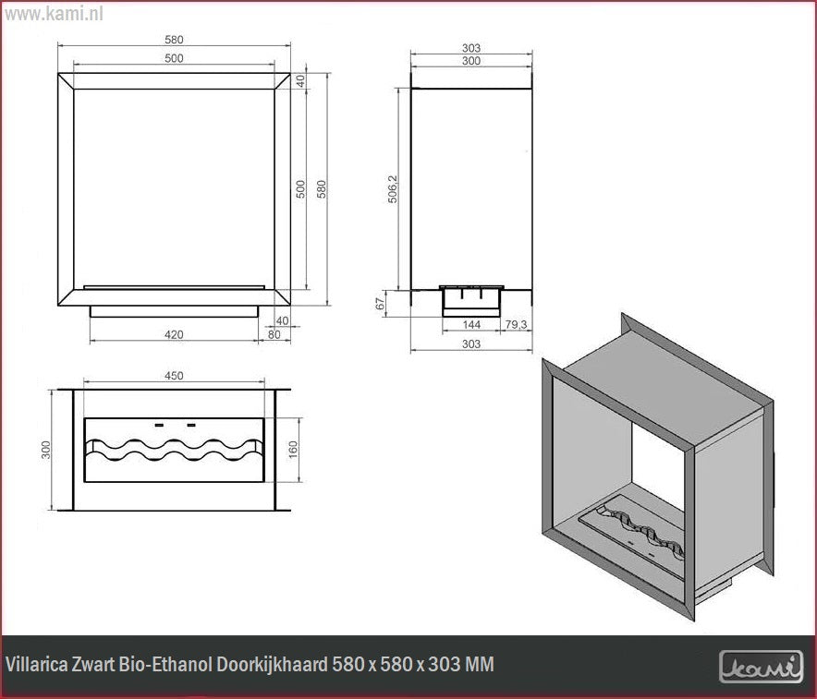The image size is (817, 699).
Task: Click the vertical 580 height dimension label
Action: click(322, 188)
